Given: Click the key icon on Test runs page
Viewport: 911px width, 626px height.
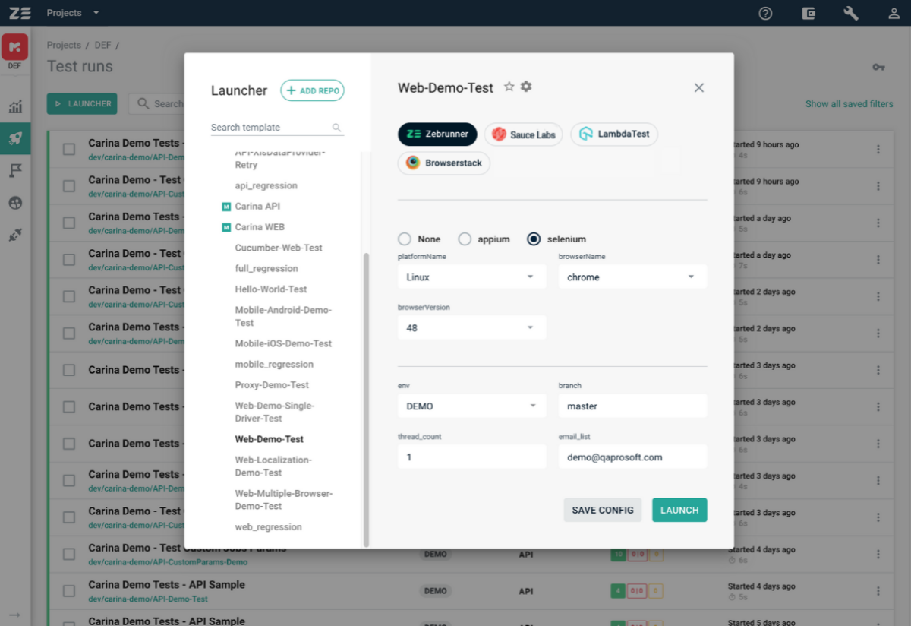Looking at the screenshot, I should point(878,68).
